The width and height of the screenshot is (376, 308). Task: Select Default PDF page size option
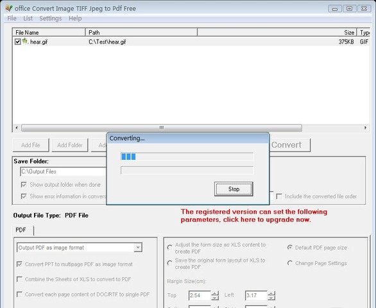tap(290, 247)
